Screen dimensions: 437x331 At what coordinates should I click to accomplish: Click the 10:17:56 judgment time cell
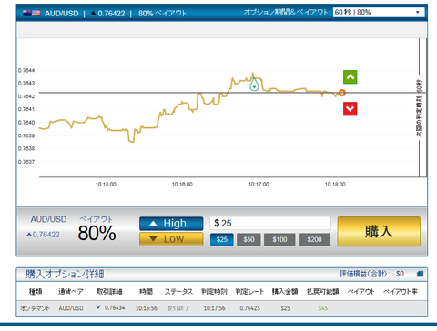(214, 308)
